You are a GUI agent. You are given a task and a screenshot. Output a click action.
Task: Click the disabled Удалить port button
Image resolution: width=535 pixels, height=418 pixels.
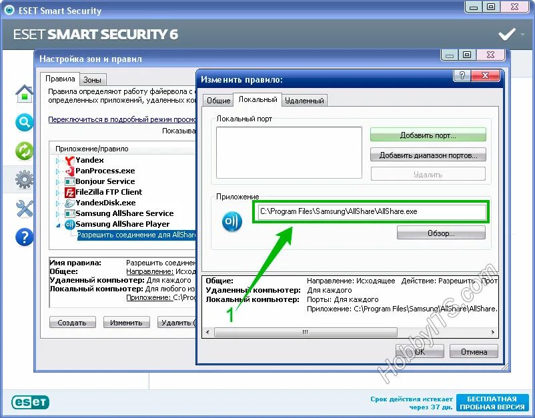tap(428, 174)
